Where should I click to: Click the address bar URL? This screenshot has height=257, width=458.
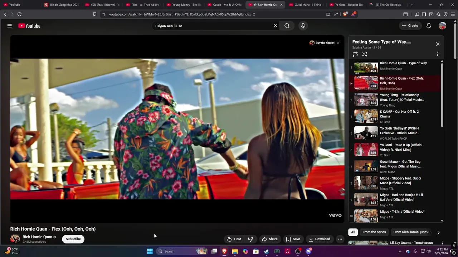pyautogui.click(x=182, y=14)
